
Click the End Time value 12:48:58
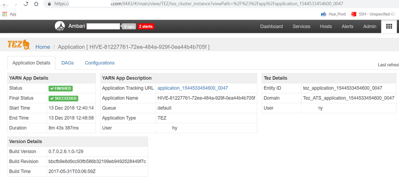(71, 118)
